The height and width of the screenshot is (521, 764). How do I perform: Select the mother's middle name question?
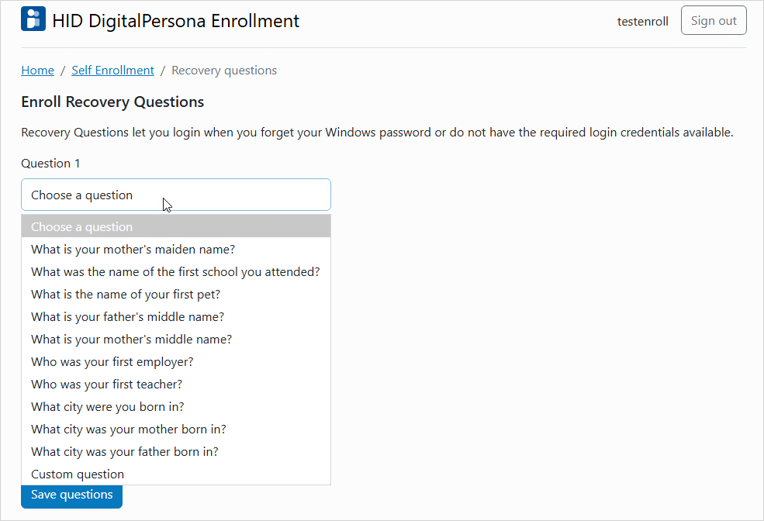click(x=131, y=340)
